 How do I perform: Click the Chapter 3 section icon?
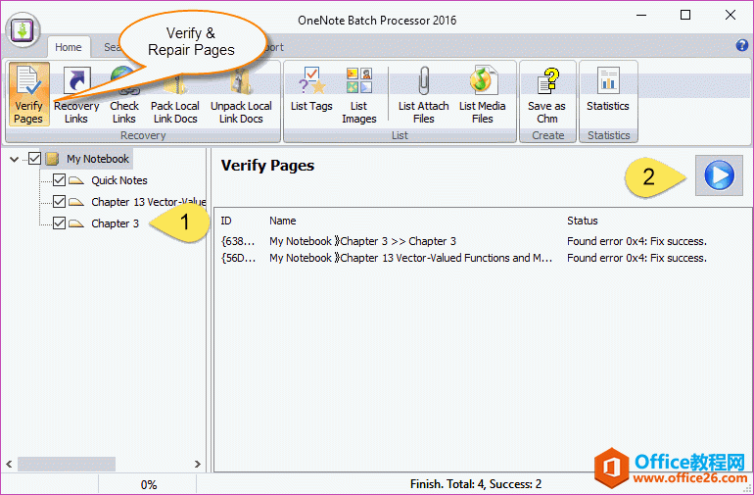point(76,223)
